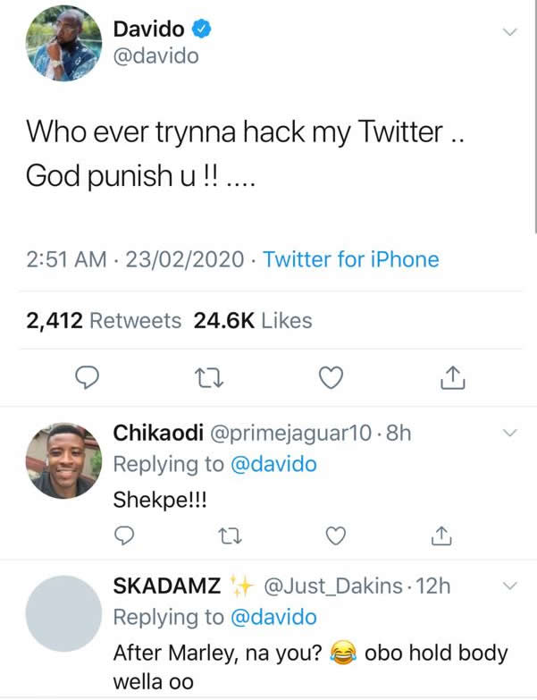Open dropdown chevron on Davido's tweet
This screenshot has width=537, height=700.
click(x=510, y=32)
